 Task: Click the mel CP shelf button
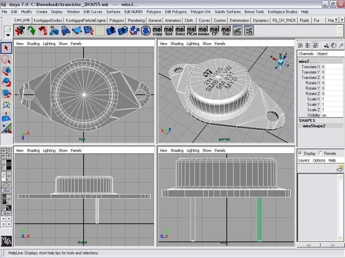pos(215,31)
